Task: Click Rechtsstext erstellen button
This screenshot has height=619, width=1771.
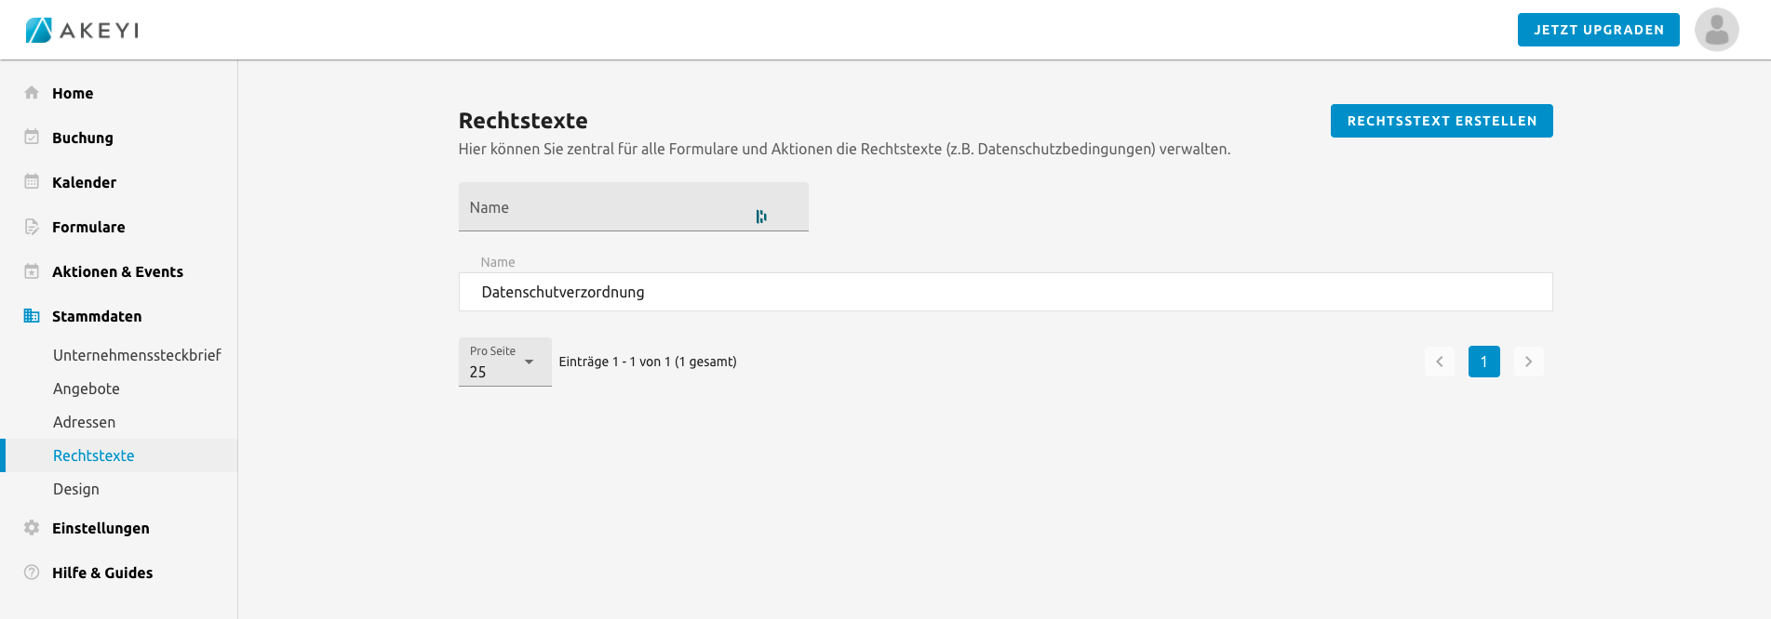Action: coord(1442,121)
